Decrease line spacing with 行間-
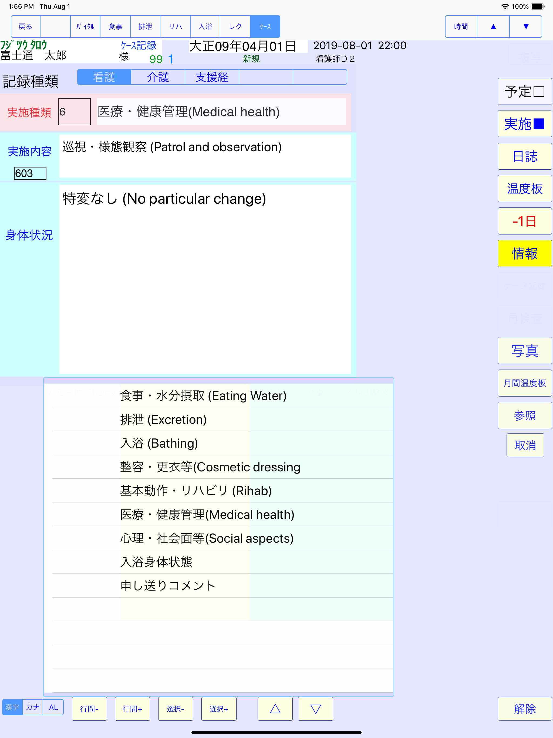The width and height of the screenshot is (553, 738). pyautogui.click(x=89, y=709)
